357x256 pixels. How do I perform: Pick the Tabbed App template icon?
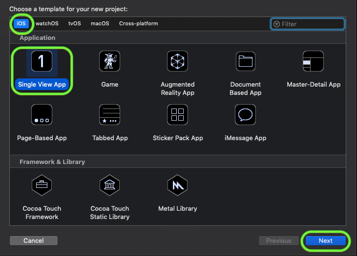(109, 114)
